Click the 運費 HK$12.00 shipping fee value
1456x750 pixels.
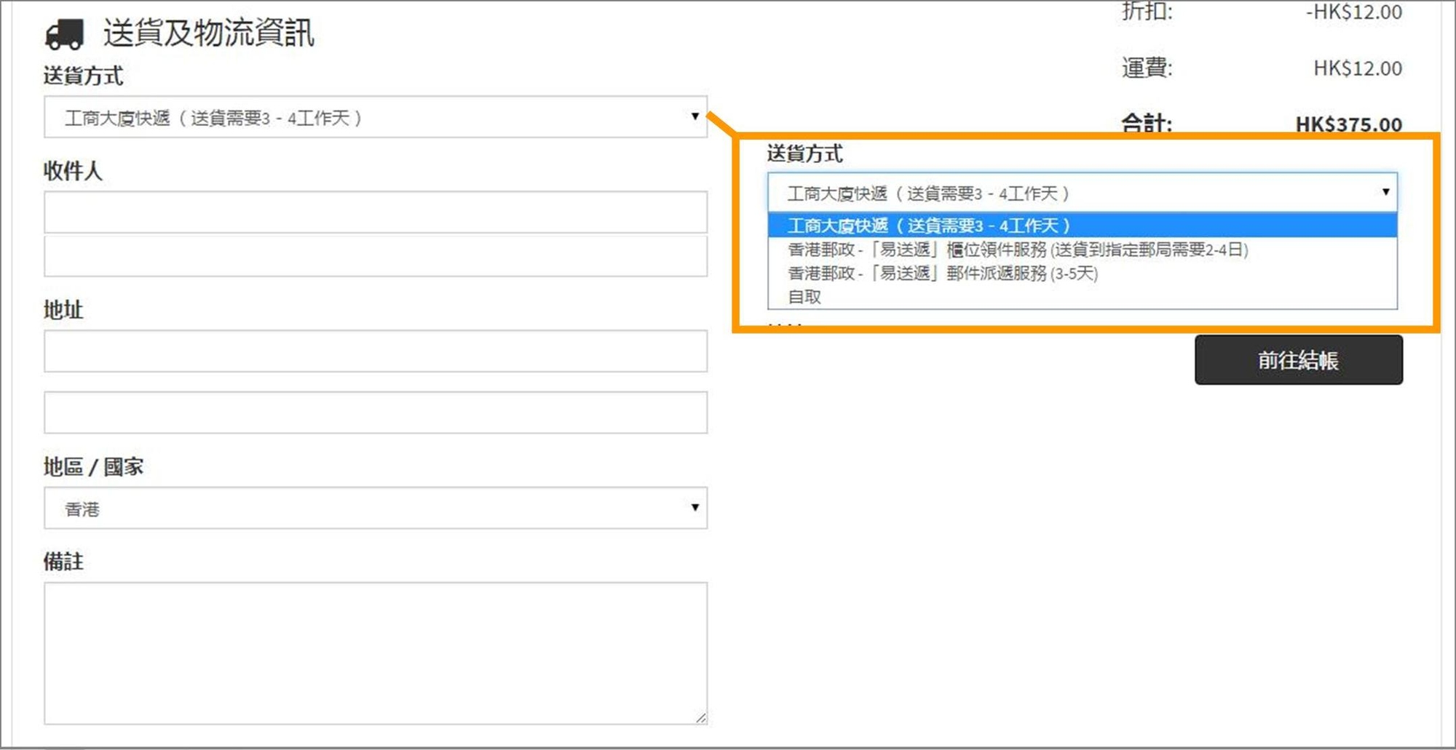[1357, 68]
